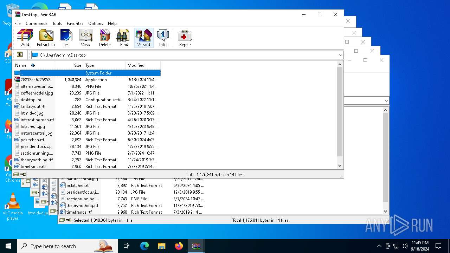Click the drive icon in status bar
This screenshot has height=253, width=450.
click(x=16, y=174)
